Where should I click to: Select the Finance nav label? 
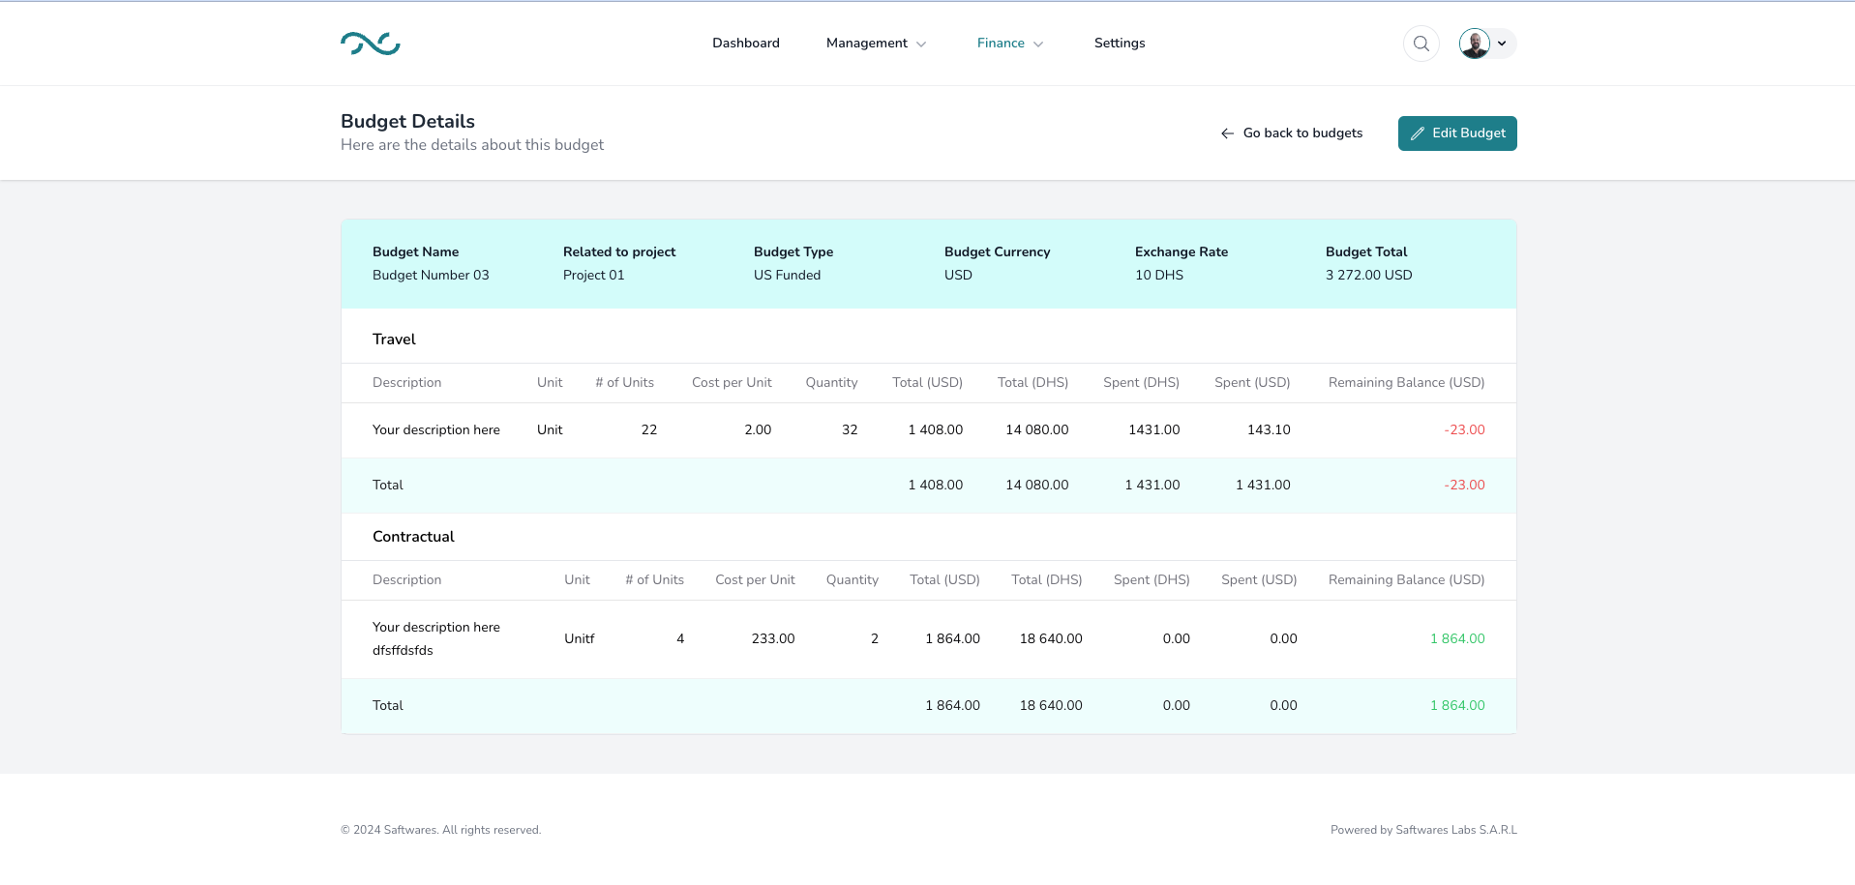click(x=1000, y=44)
